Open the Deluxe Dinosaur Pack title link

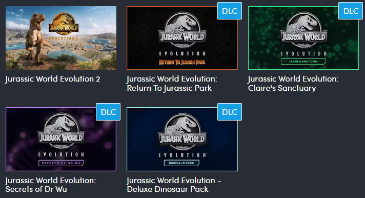(x=174, y=185)
